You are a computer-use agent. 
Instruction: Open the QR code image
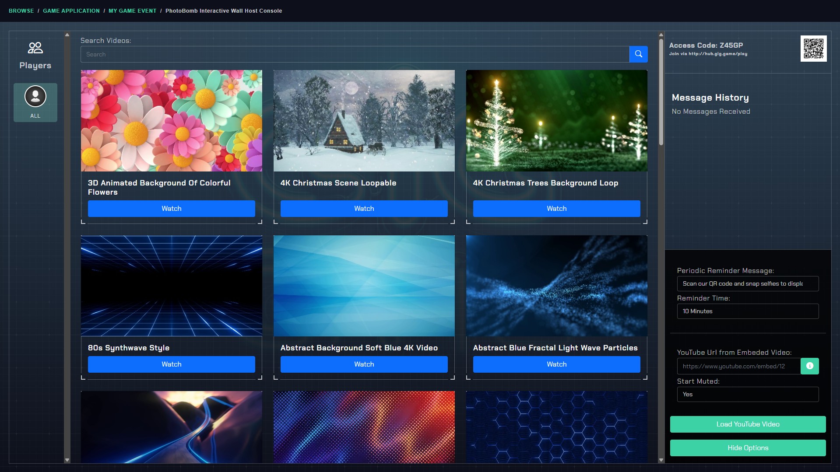813,49
